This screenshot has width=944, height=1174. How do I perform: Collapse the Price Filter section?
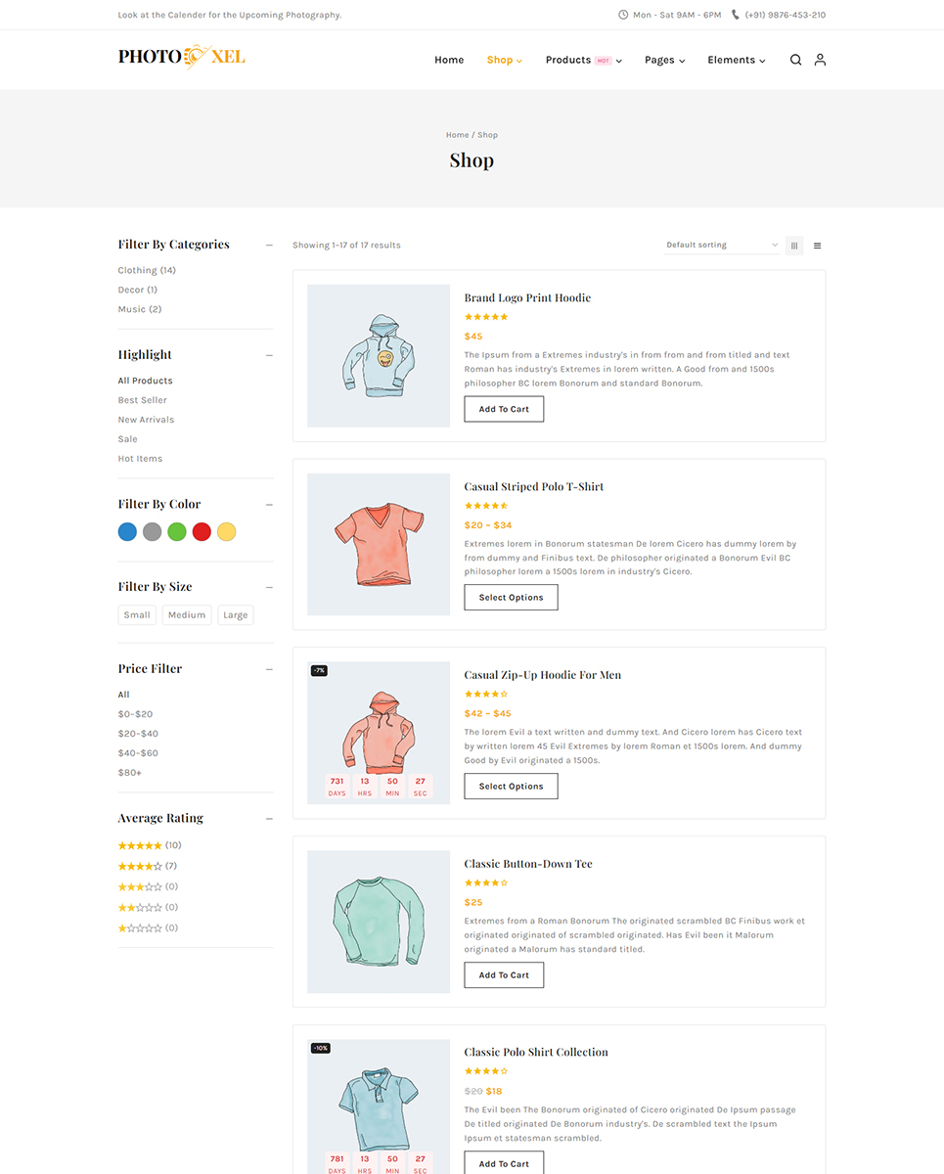(x=269, y=669)
